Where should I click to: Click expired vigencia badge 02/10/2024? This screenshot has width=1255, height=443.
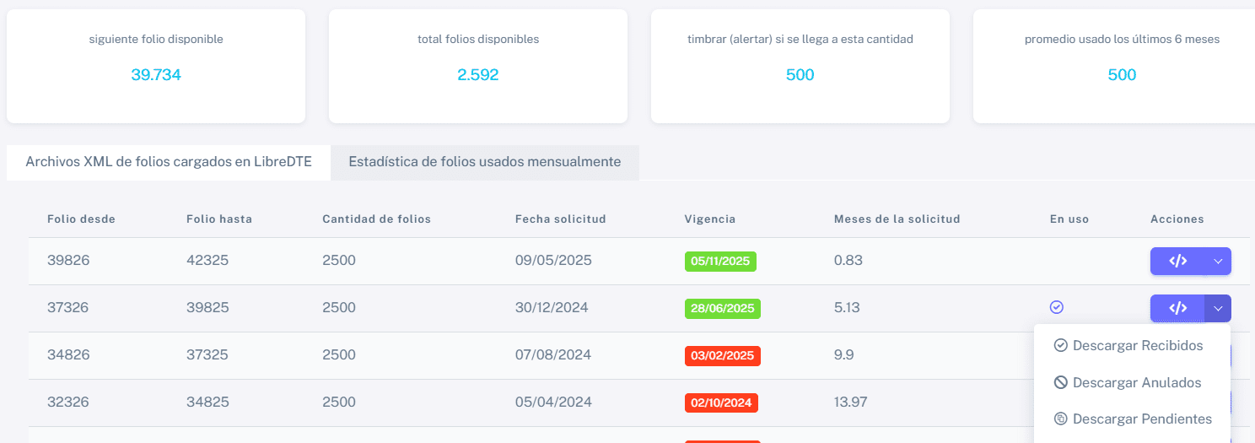(x=721, y=402)
